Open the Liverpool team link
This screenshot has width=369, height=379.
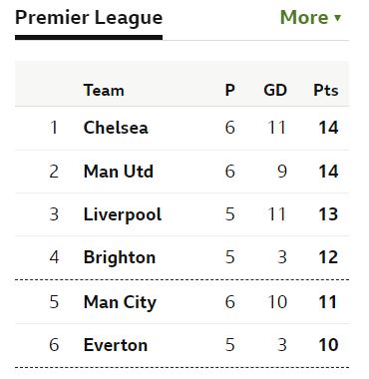pos(123,214)
